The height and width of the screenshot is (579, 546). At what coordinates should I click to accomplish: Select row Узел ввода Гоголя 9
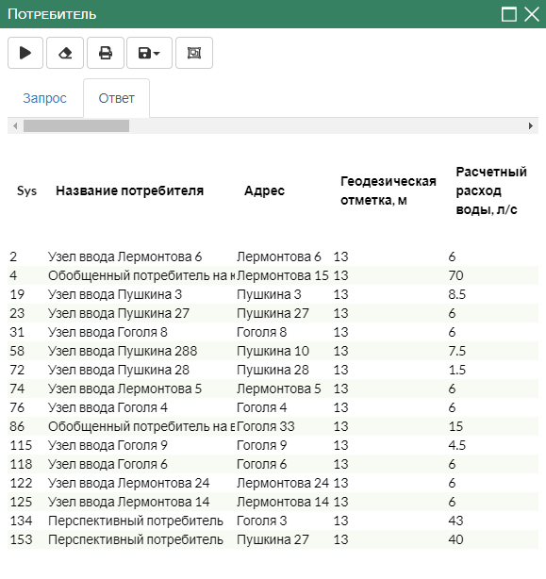pos(273,445)
